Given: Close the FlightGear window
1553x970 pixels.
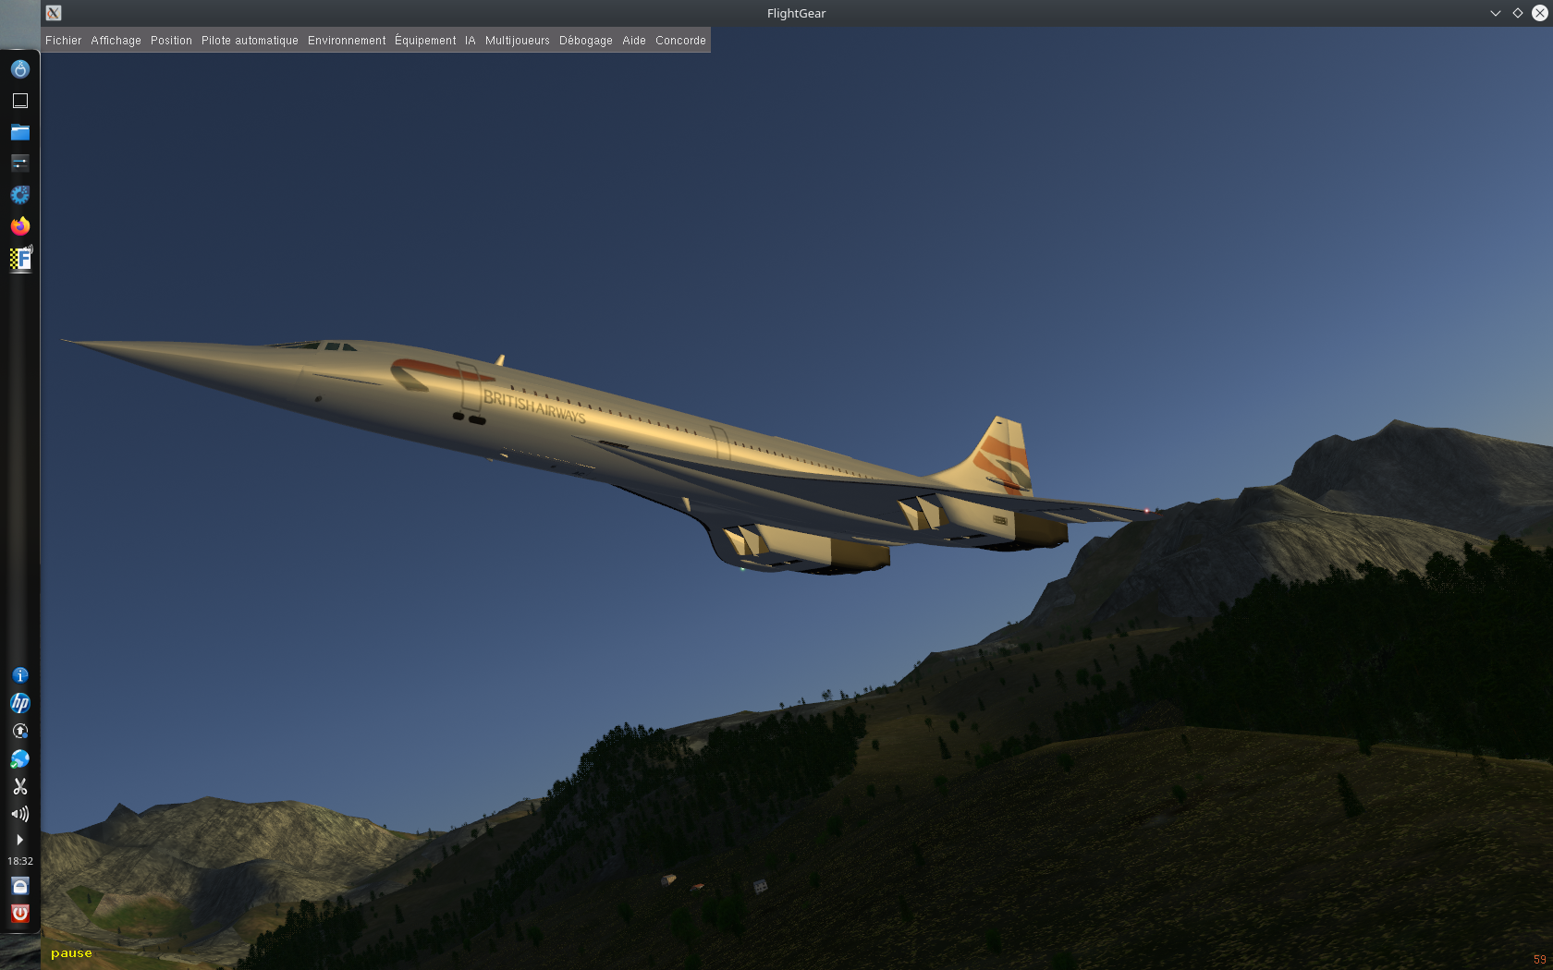Looking at the screenshot, I should pos(1540,13).
